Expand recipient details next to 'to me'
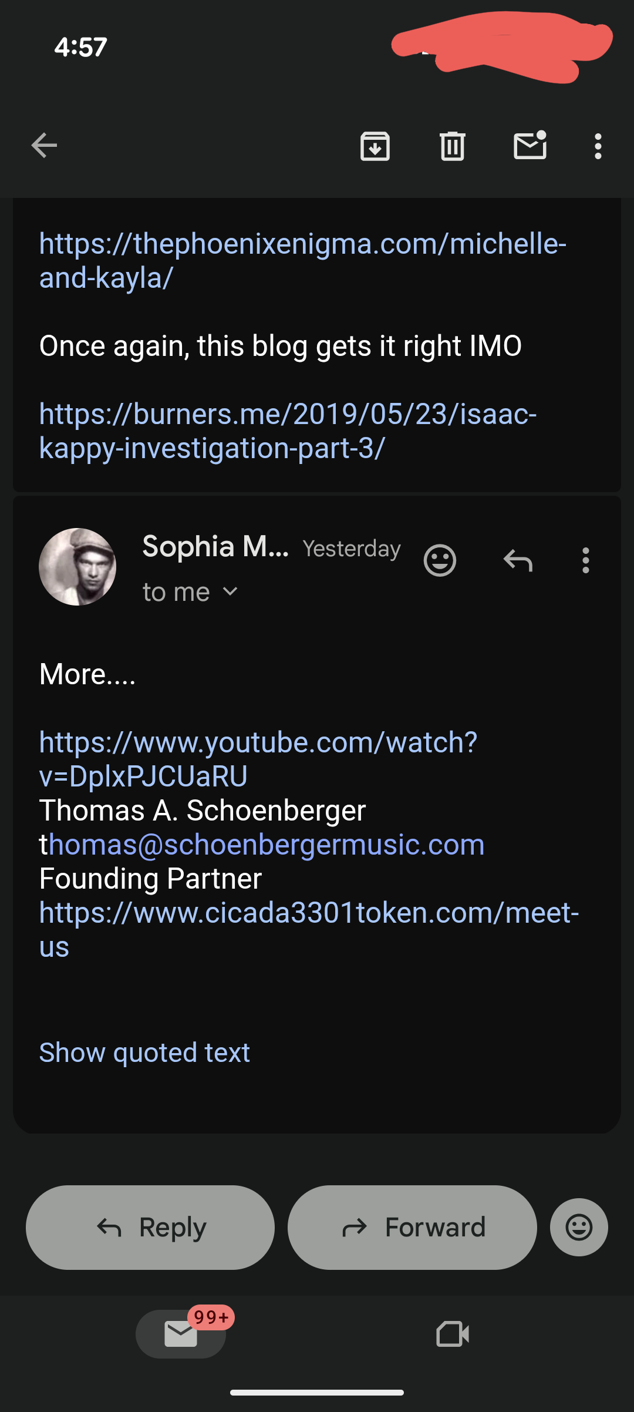634x1412 pixels. tap(231, 591)
